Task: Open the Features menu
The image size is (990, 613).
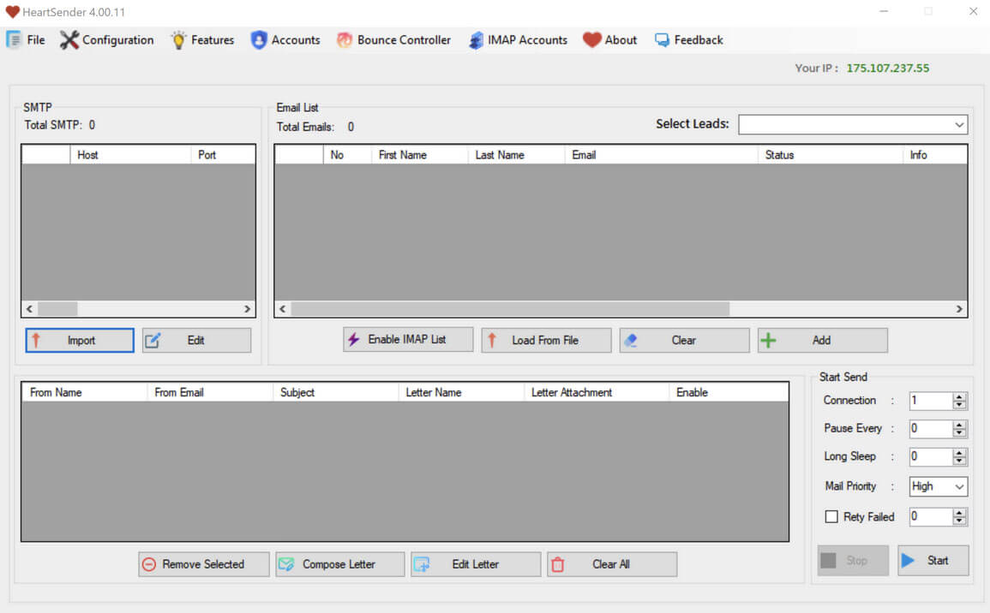Action: [x=202, y=39]
